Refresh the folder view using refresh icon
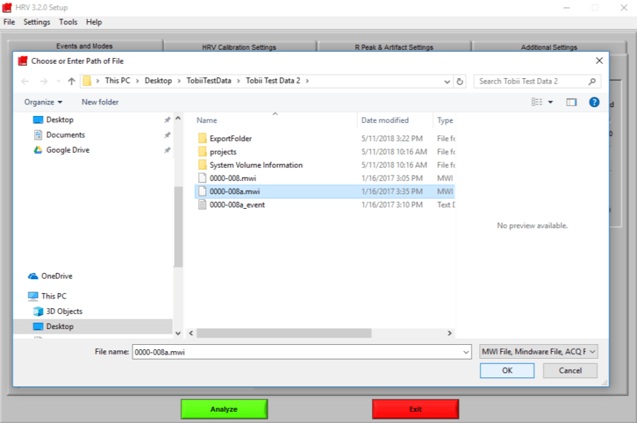This screenshot has width=637, height=423. point(460,80)
